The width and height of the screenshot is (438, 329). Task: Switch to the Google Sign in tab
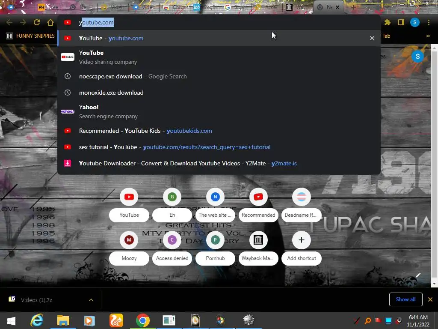point(235,7)
